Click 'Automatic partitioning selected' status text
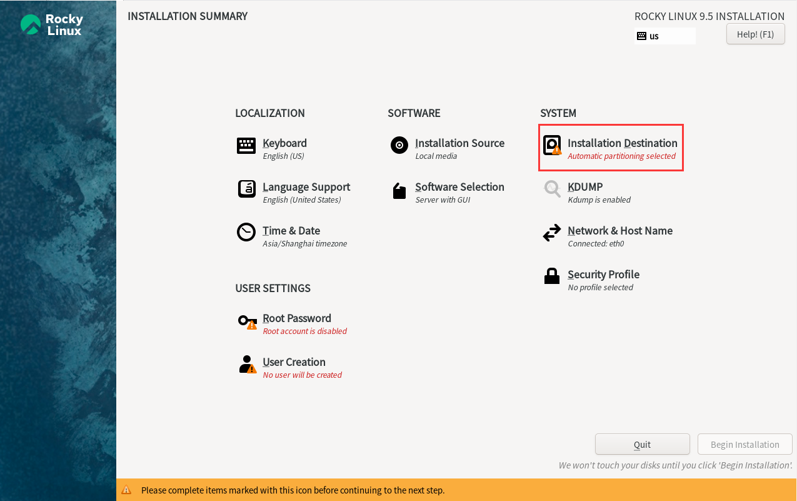The height and width of the screenshot is (501, 797). coord(621,156)
